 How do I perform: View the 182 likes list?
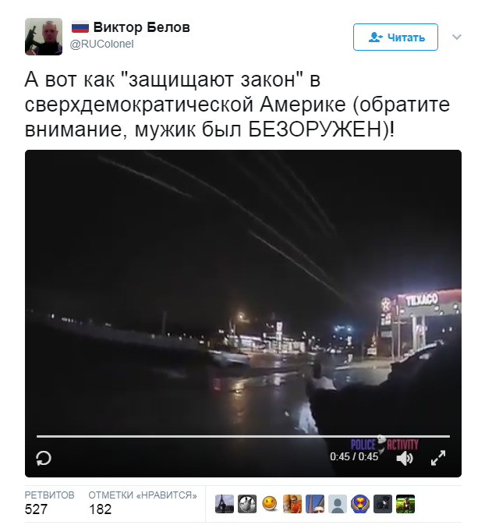pos(143,502)
